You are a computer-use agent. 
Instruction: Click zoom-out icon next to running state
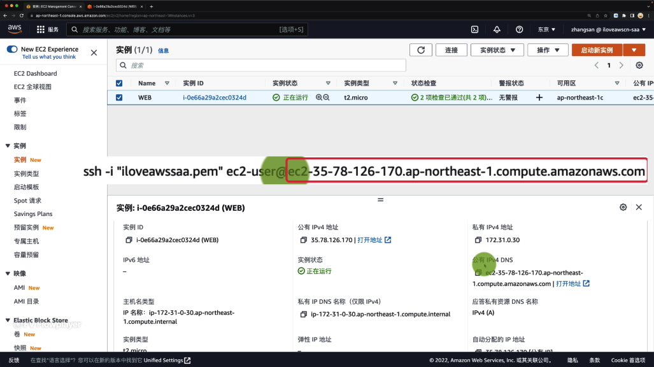pos(326,97)
